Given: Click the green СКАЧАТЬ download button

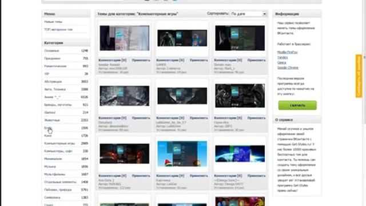Looking at the screenshot, I should 297,105.
